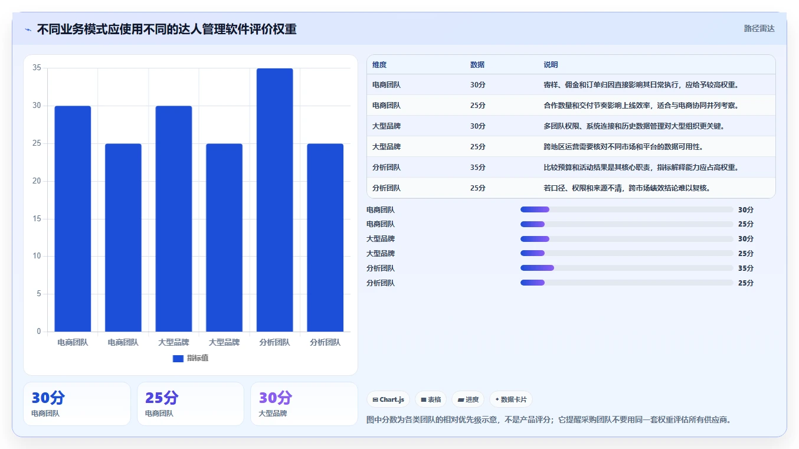The width and height of the screenshot is (799, 449).
Task: Click the 大型品牌 cell in the 多团队权限 table row
Action: pos(387,126)
